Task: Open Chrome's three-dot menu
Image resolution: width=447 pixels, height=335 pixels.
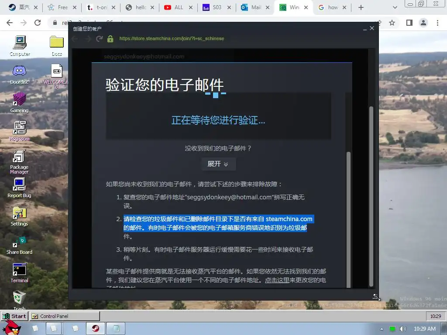Action: [x=437, y=23]
